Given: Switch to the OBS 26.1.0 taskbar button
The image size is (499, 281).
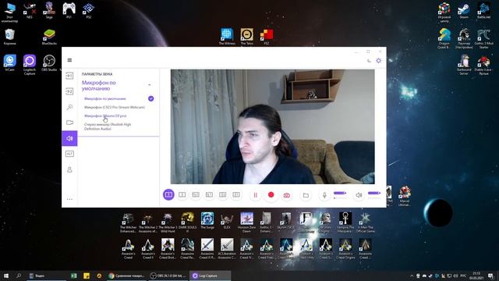Looking at the screenshot, I should click(x=168, y=276).
